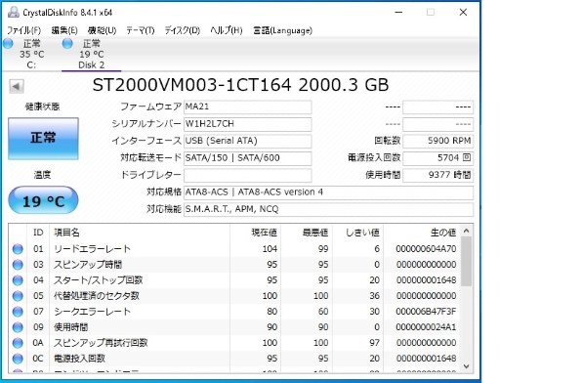Open the 機能(U) menu
Screen dimensions: 582x383
tap(102, 30)
